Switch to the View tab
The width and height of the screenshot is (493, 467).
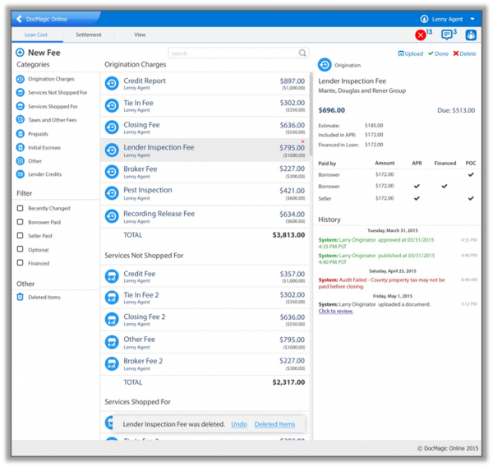pyautogui.click(x=140, y=35)
